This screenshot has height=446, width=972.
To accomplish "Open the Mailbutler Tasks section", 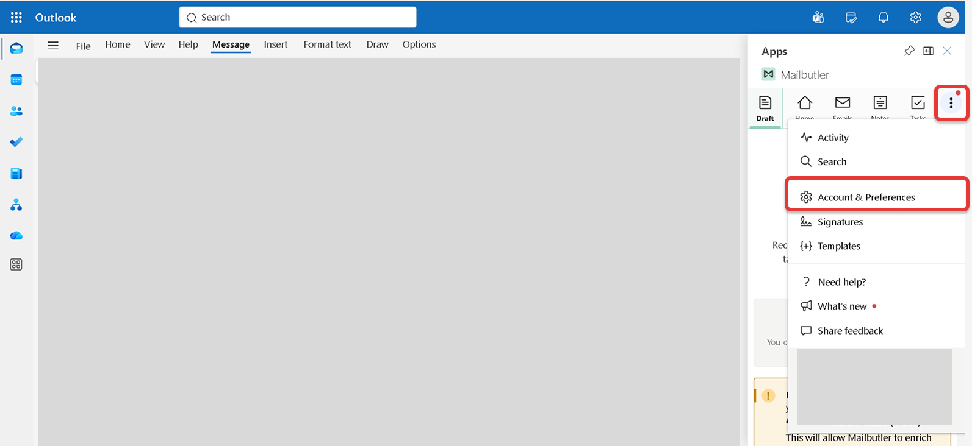I will (x=918, y=107).
